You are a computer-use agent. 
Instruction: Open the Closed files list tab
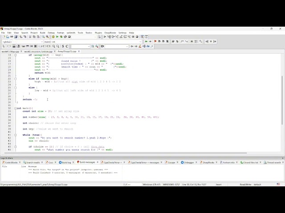(249, 162)
